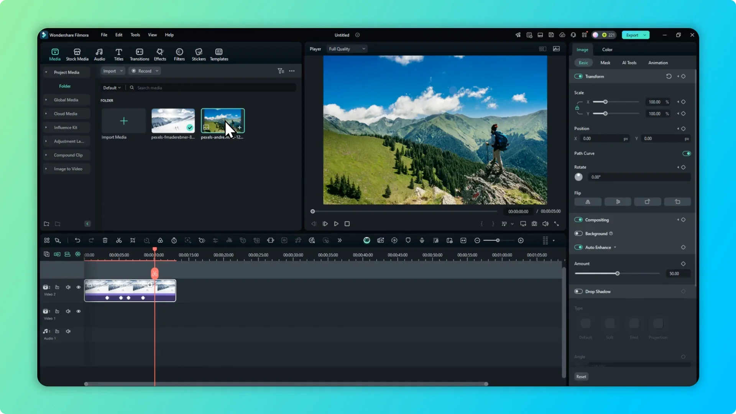Expand the Global Media item

click(46, 100)
